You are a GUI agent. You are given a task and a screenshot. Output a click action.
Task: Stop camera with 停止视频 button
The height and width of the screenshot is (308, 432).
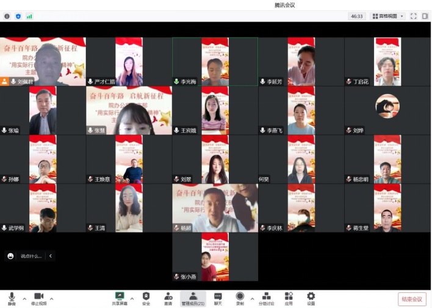click(38, 299)
